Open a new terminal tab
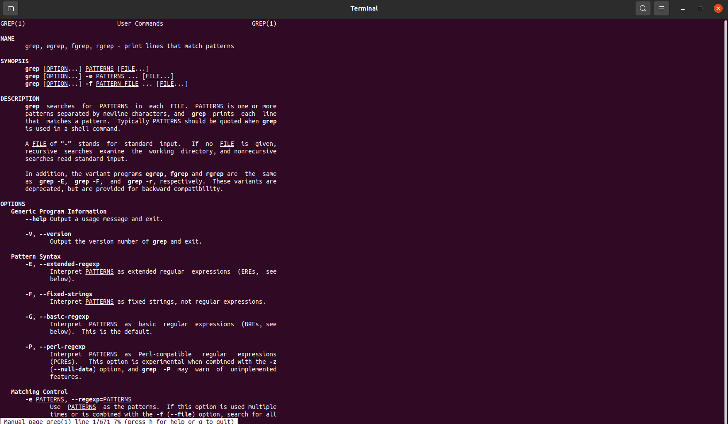 pyautogui.click(x=10, y=8)
